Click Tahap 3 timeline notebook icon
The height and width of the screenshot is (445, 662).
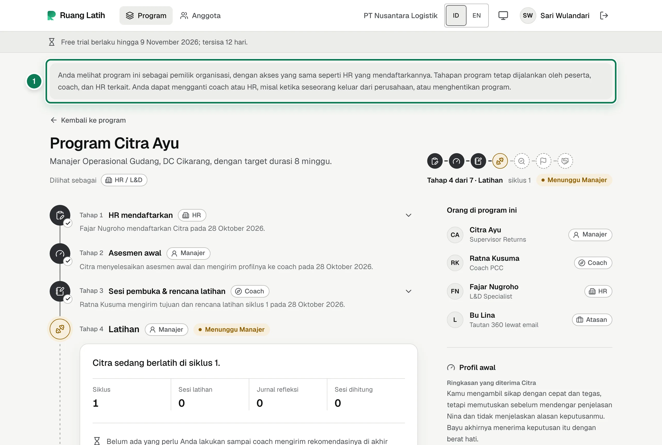pyautogui.click(x=60, y=291)
